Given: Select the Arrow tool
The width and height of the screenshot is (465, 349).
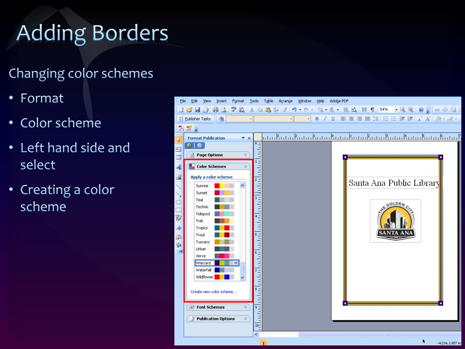Looking at the screenshot, I should pos(178,194).
